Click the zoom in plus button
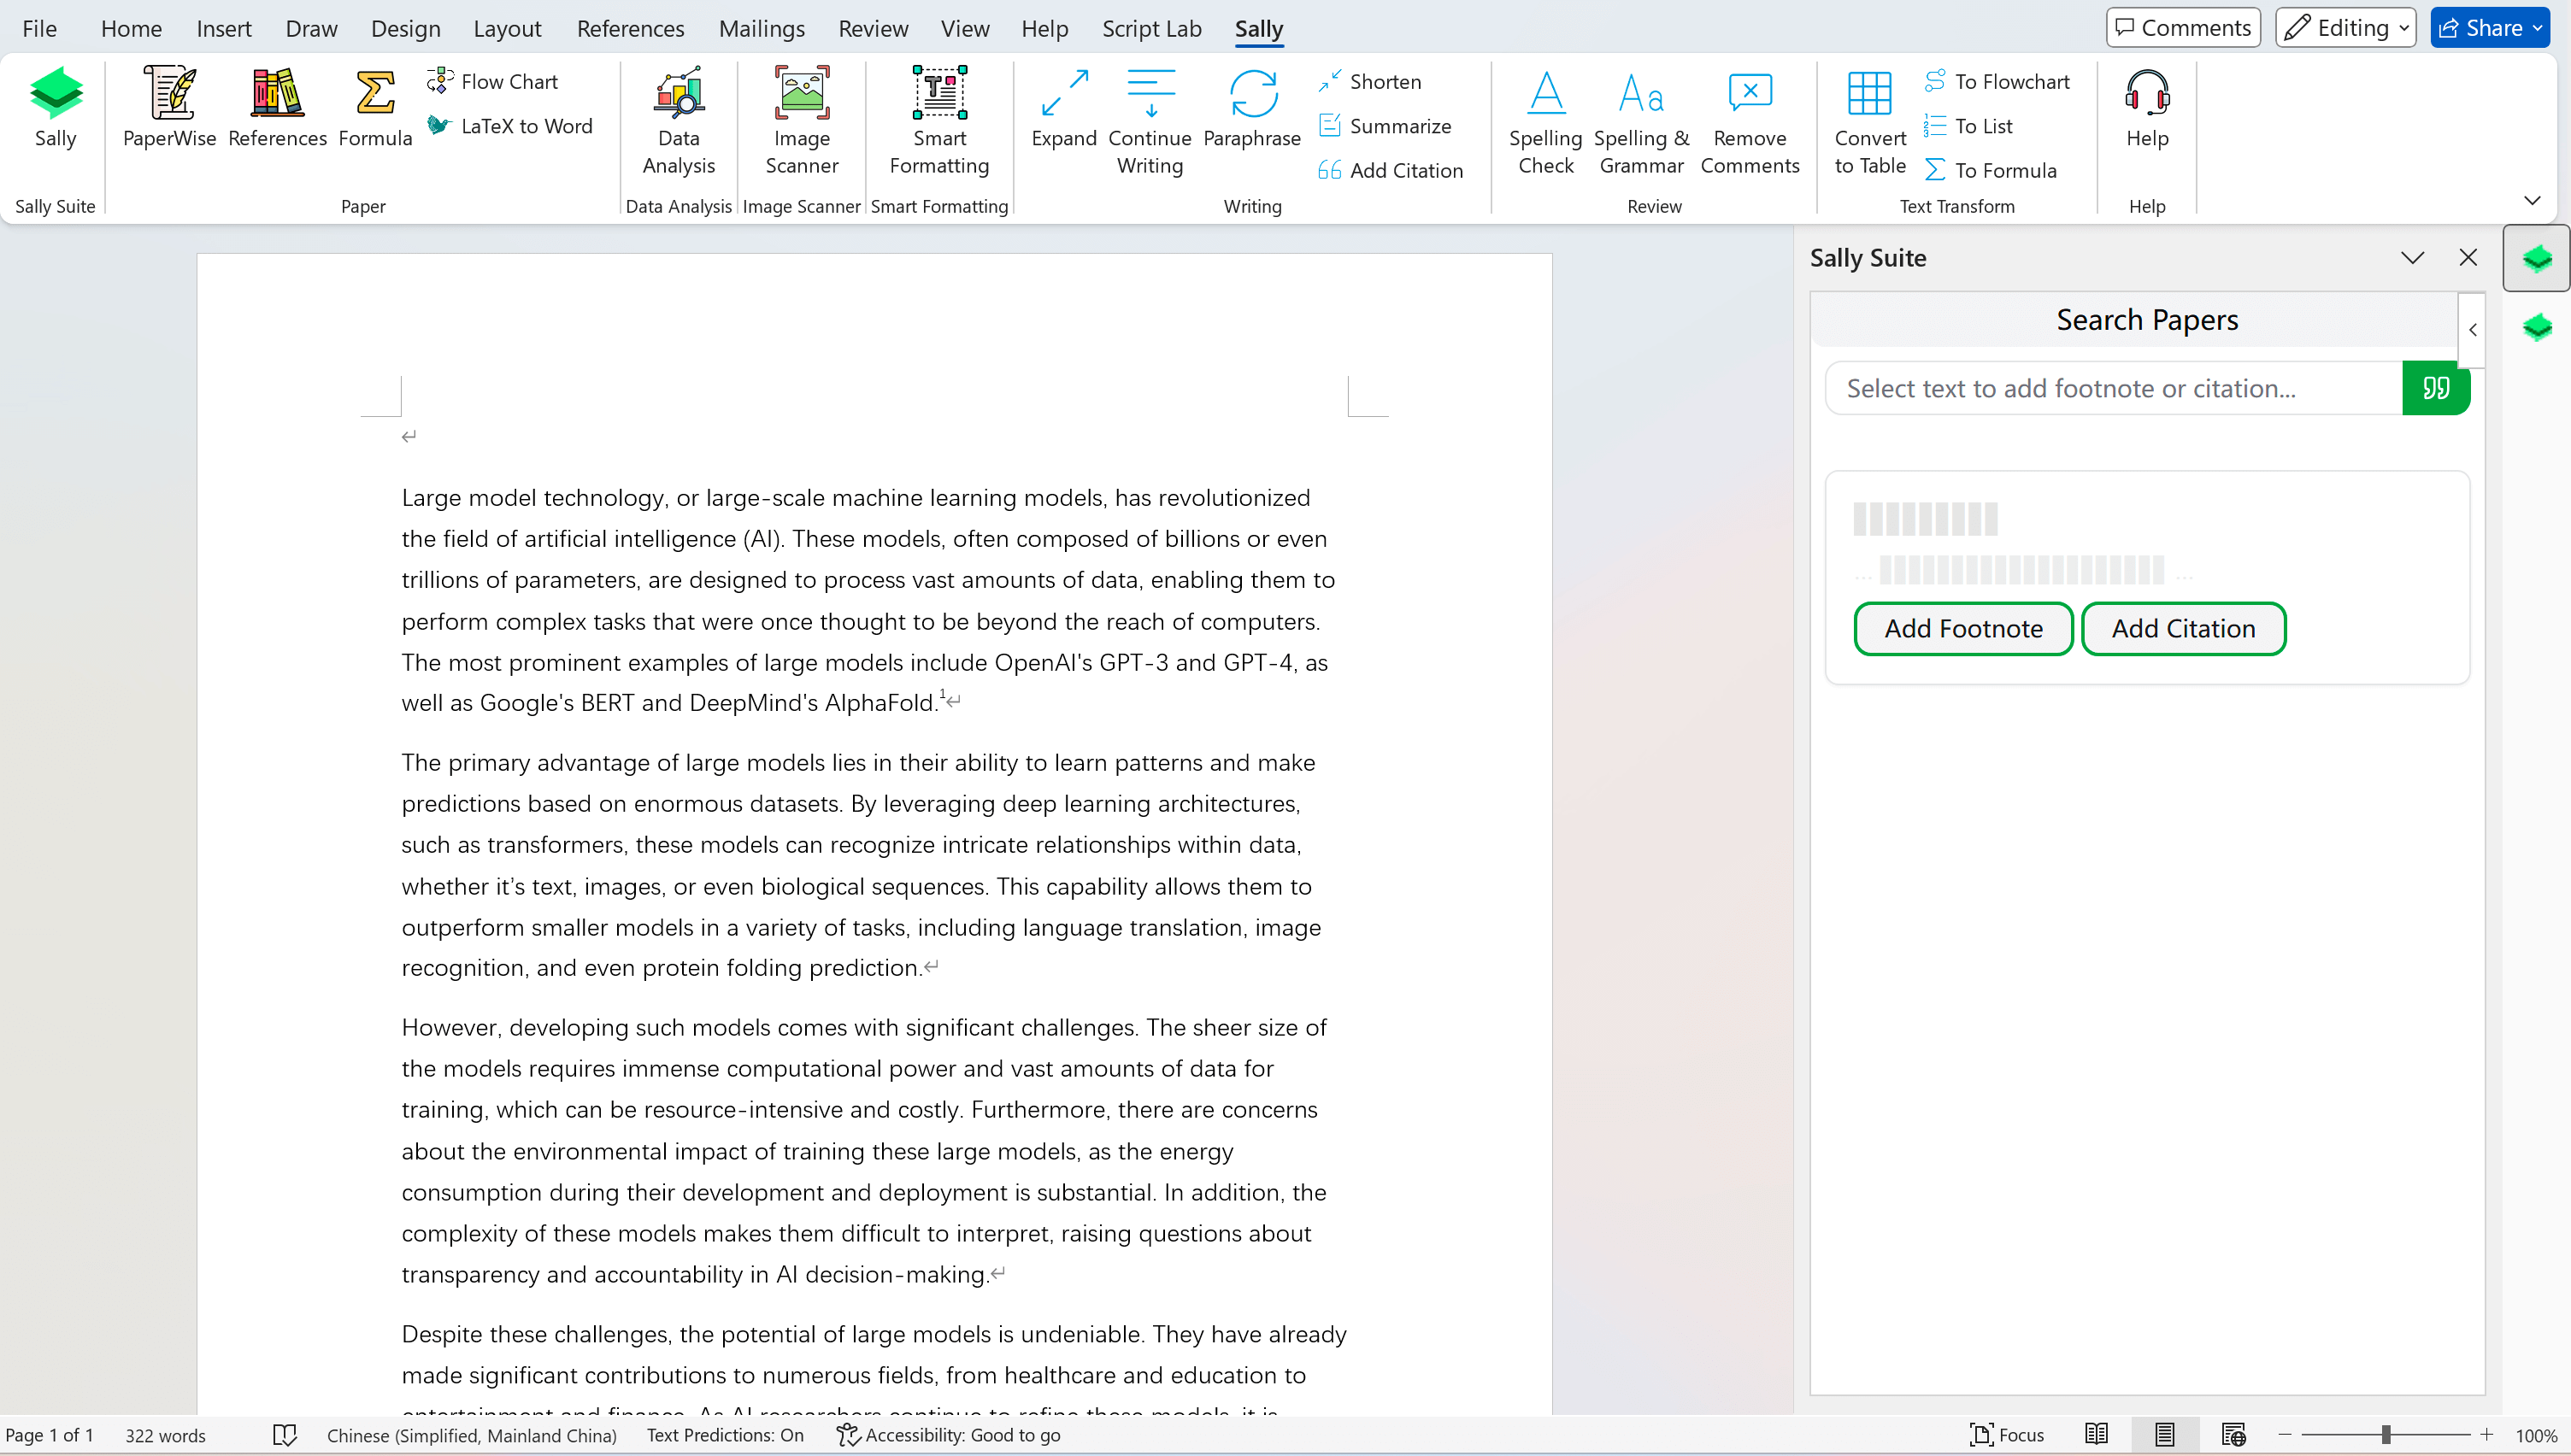2571x1456 pixels. pos(2486,1435)
